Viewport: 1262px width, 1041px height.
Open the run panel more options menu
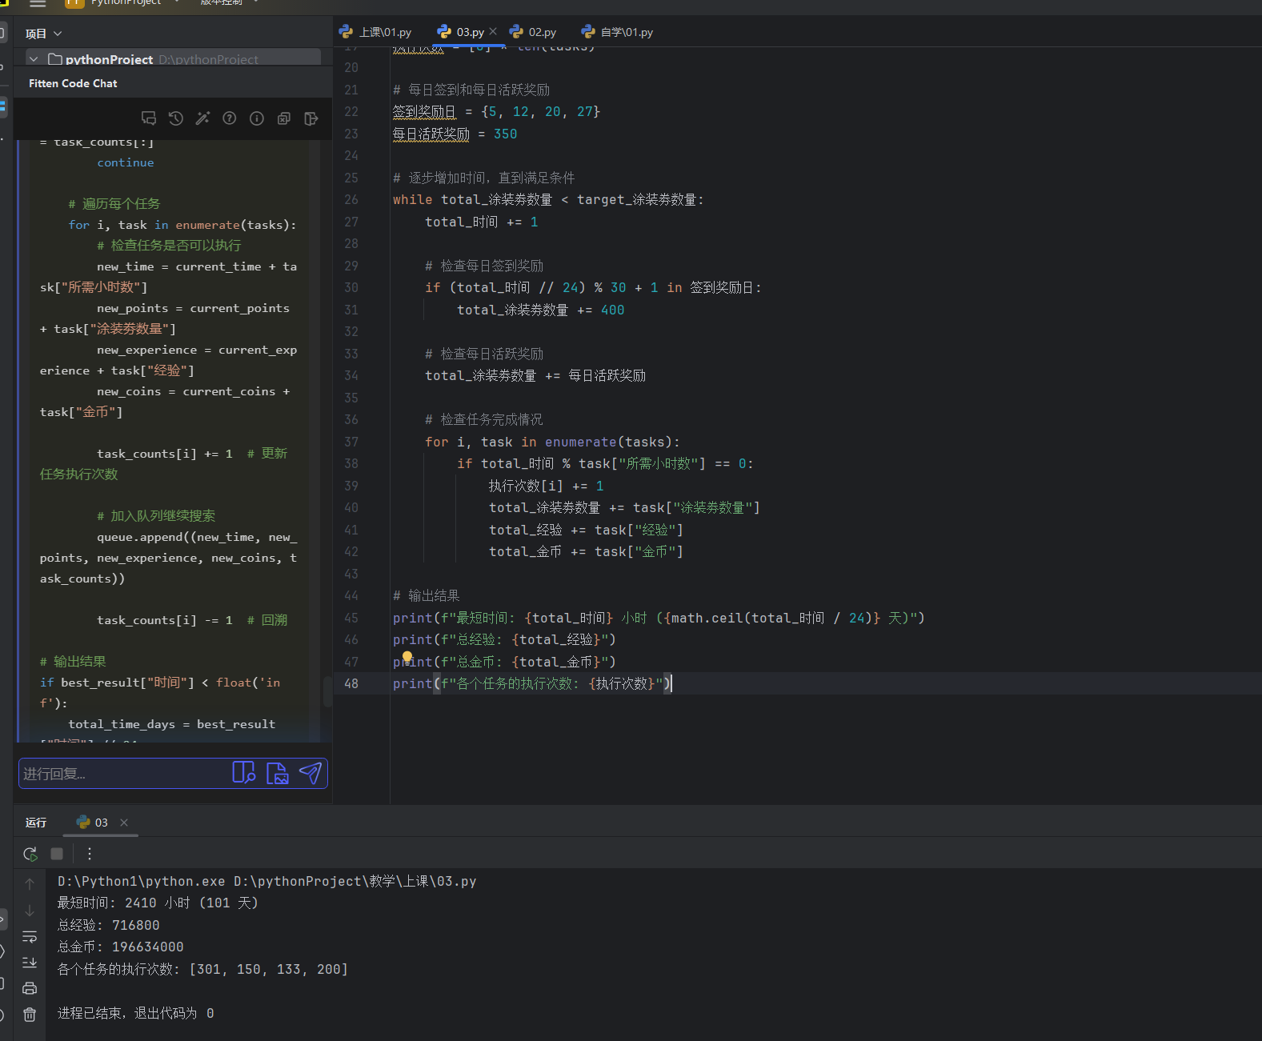(90, 854)
